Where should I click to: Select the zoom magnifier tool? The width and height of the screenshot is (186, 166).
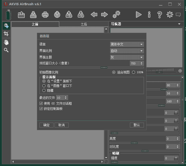click(x=6, y=50)
